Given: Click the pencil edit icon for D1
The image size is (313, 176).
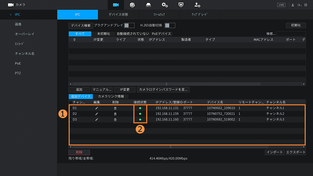Looking at the screenshot, I should click(97, 108).
